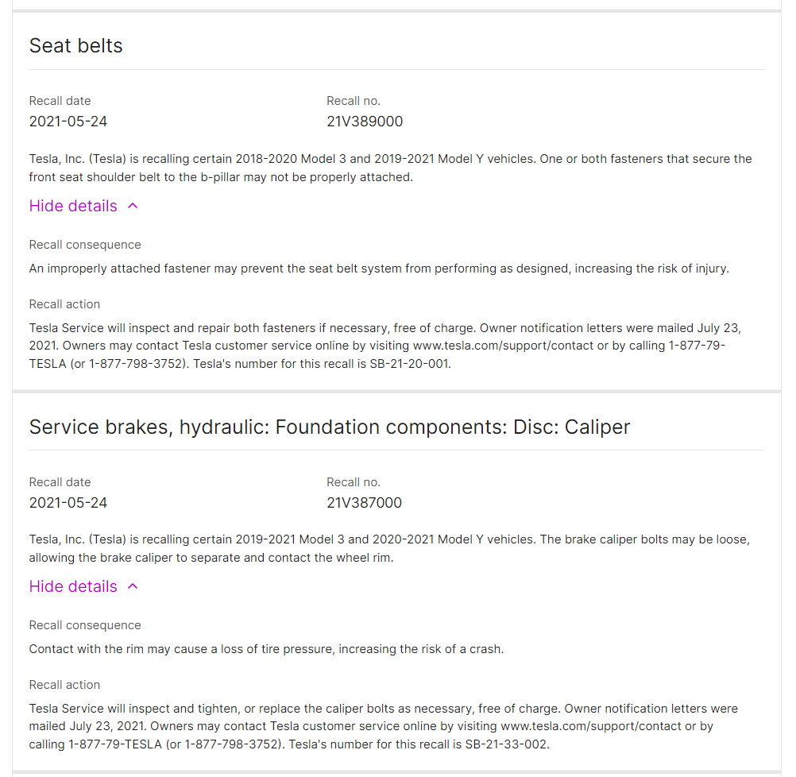Click the up-chevron in the Service brakes section
This screenshot has width=796, height=777.
(133, 586)
